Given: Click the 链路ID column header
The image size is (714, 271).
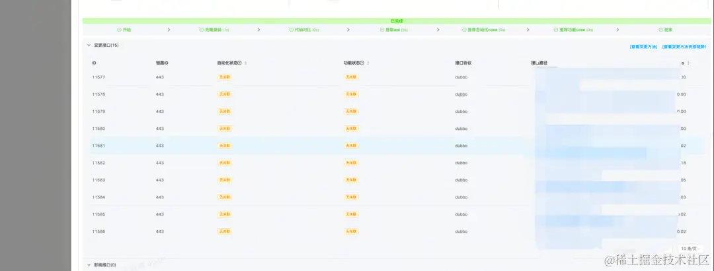Looking at the screenshot, I should pyautogui.click(x=162, y=63).
